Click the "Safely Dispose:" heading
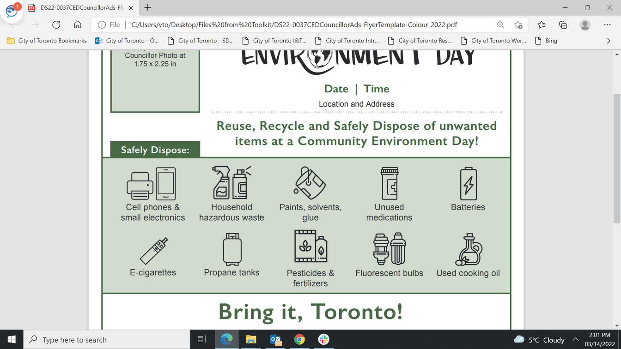This screenshot has width=621, height=349. [x=155, y=150]
